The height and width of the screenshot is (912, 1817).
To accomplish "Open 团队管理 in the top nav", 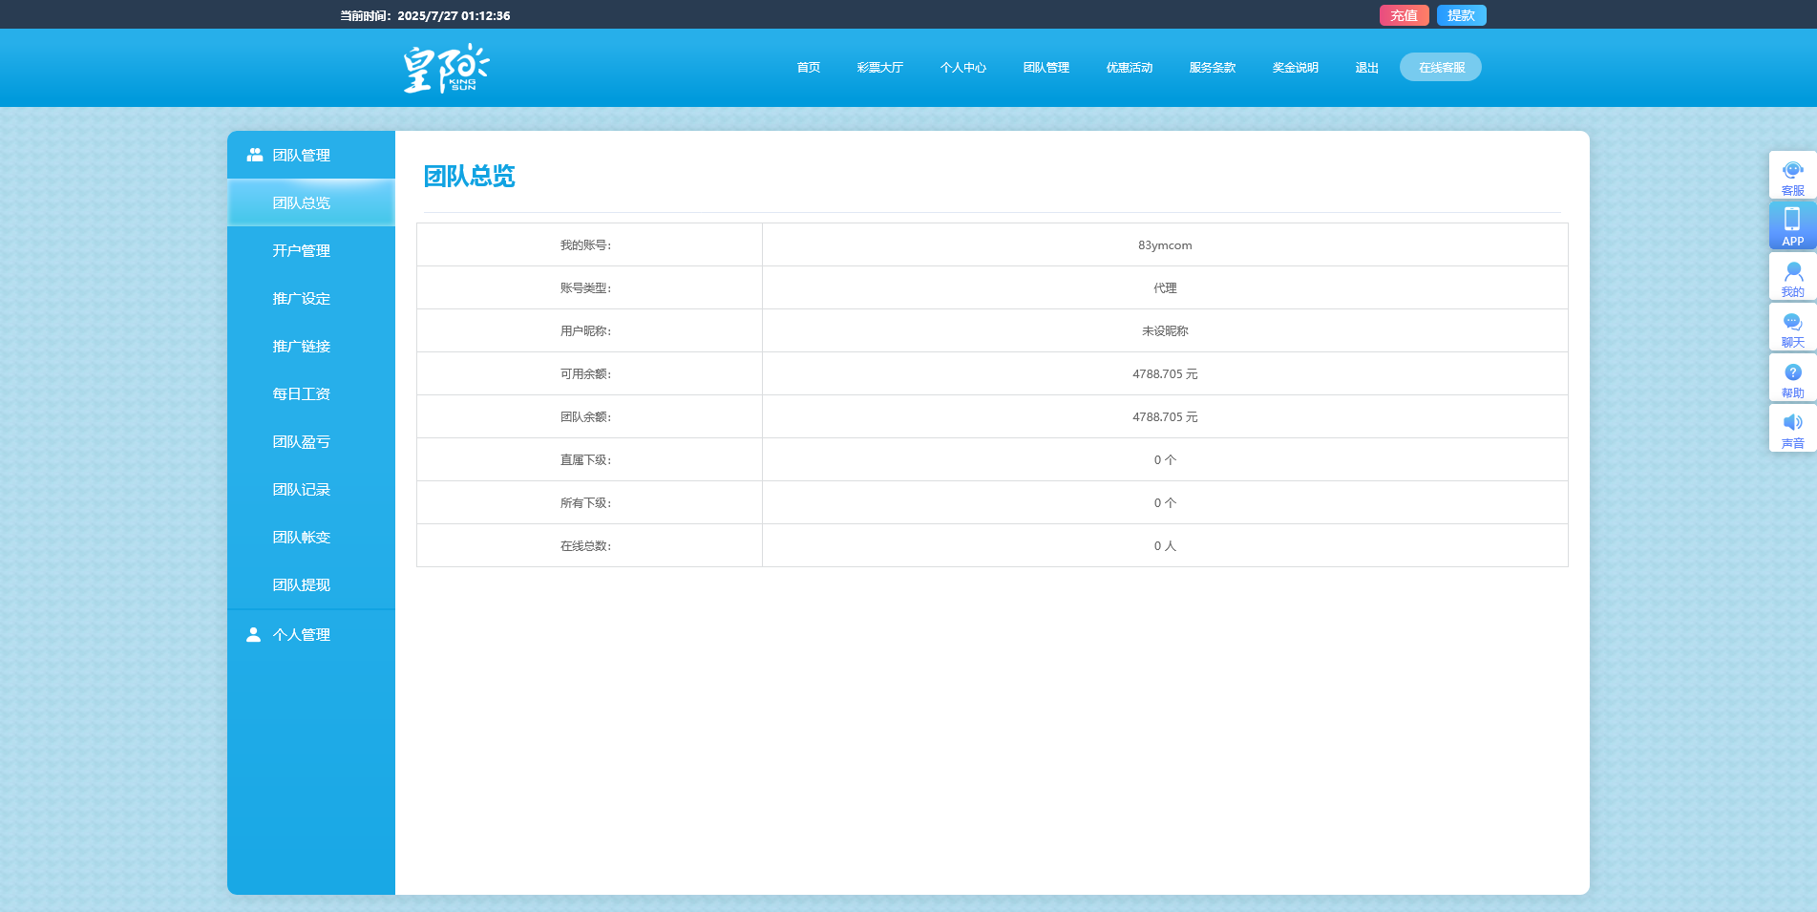I will [x=1046, y=68].
